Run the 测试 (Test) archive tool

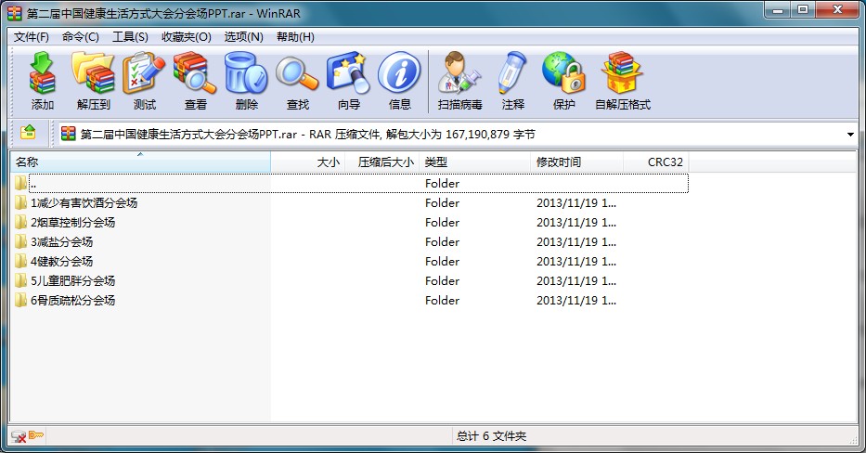tap(144, 73)
